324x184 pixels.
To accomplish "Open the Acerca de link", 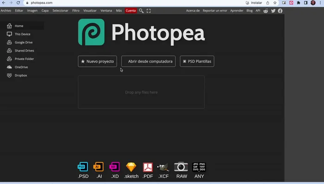I will 193,11.
